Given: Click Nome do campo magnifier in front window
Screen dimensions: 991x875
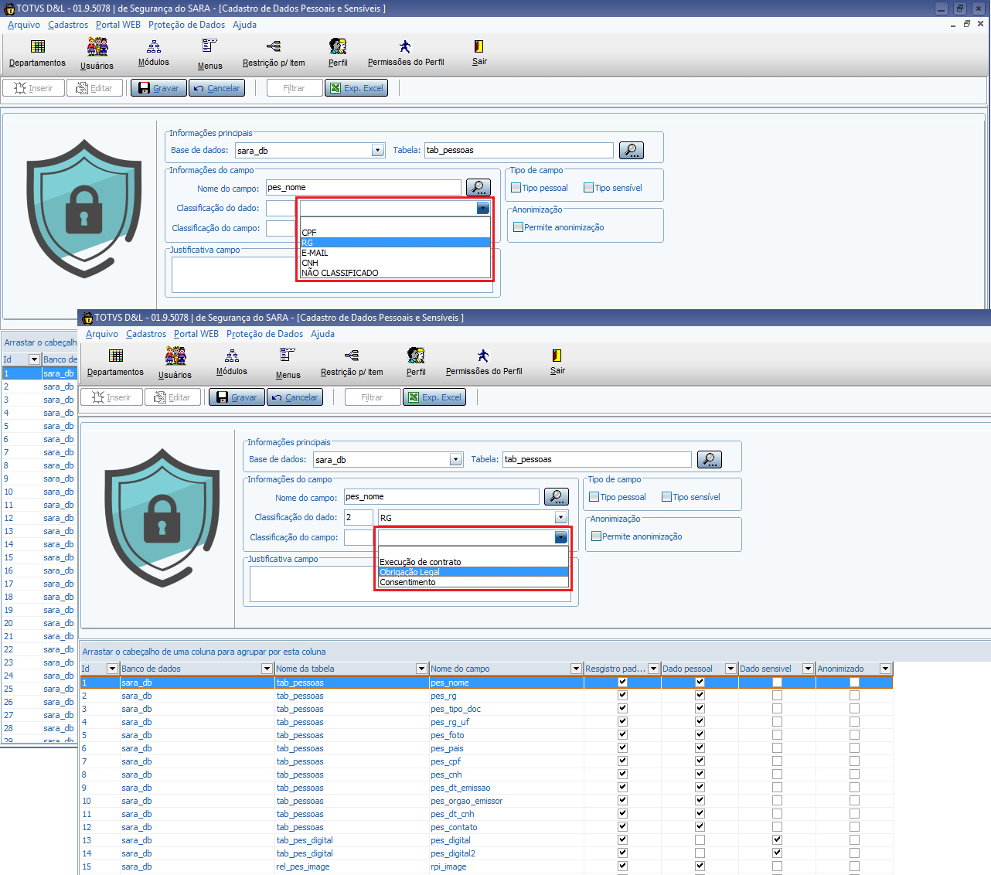Looking at the screenshot, I should 557,496.
